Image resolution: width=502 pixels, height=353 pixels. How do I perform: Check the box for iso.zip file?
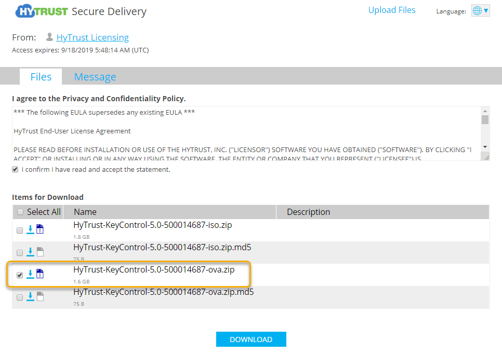click(20, 230)
